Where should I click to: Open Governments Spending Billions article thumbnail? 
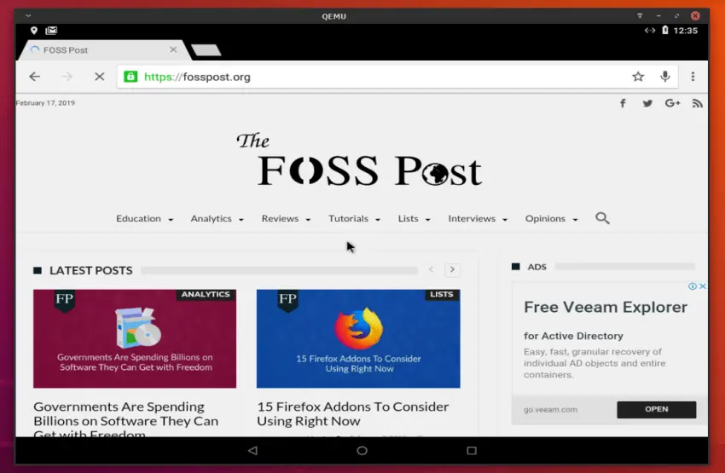(x=135, y=338)
